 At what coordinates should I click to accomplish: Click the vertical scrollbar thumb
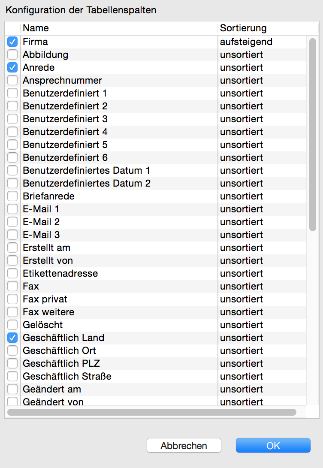313,135
